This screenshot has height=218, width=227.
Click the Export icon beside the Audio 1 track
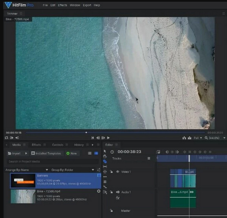click(105, 192)
